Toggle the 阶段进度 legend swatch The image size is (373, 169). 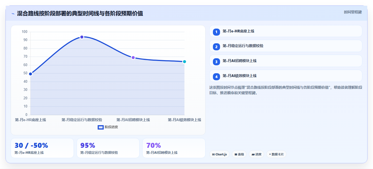tap(101, 127)
